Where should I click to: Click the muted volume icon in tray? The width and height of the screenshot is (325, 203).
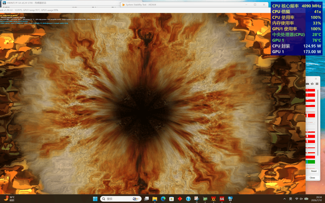pyautogui.click(x=301, y=199)
